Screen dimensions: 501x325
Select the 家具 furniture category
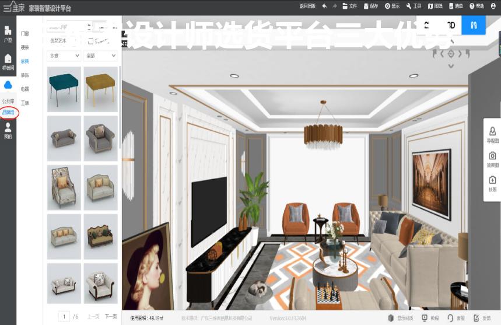coord(25,61)
